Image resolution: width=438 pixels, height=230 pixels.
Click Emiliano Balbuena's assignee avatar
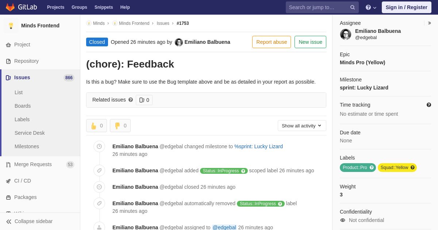click(346, 34)
